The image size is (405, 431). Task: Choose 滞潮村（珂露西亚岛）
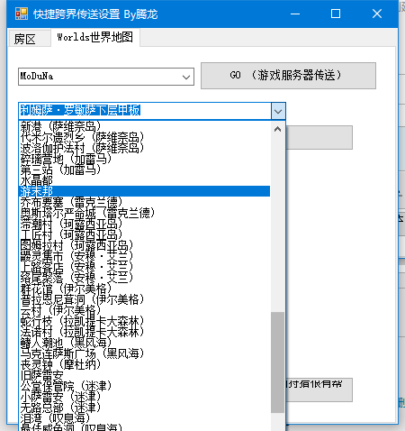(144, 224)
